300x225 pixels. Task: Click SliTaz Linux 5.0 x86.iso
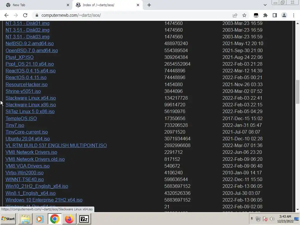pyautogui.click(x=30, y=111)
